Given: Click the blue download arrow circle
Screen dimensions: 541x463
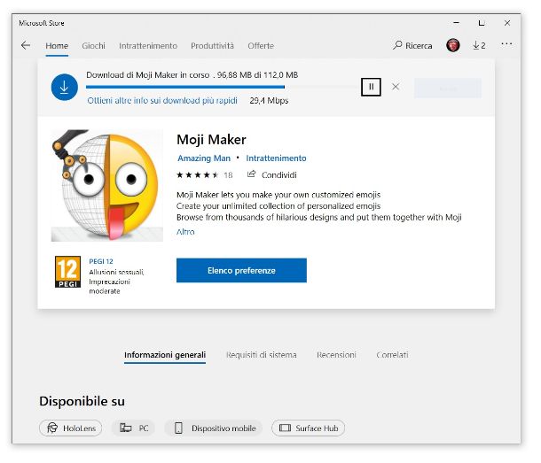Looking at the screenshot, I should 65,87.
